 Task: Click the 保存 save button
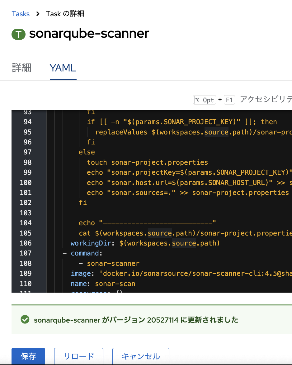tap(28, 356)
